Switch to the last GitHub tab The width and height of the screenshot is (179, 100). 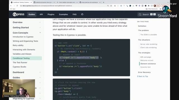90,2
